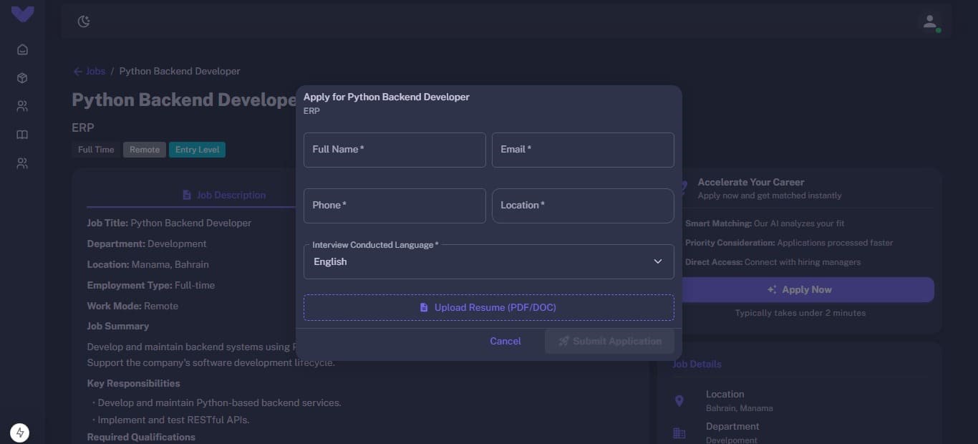This screenshot has width=978, height=444.
Task: Click the Phone input field
Action: tap(394, 206)
